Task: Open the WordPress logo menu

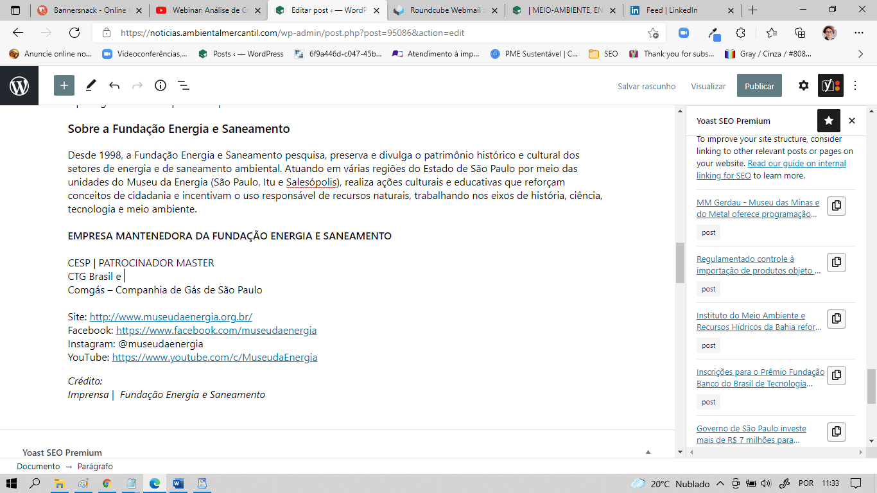Action: [19, 85]
